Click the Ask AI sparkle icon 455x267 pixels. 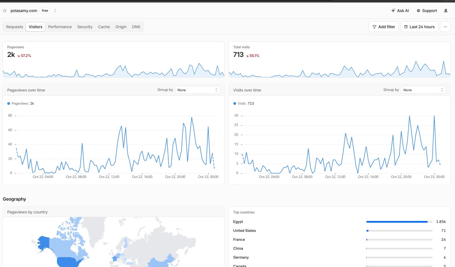[393, 11]
